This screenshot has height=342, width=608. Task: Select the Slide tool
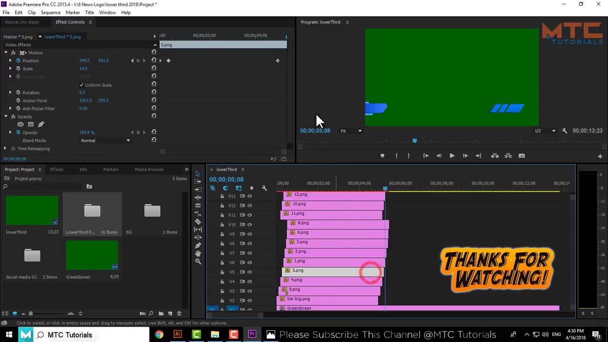click(x=198, y=237)
